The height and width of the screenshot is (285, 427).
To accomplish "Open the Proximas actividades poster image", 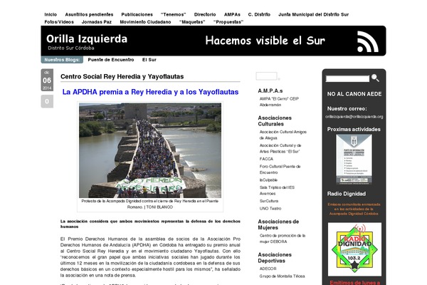I will (354, 160).
